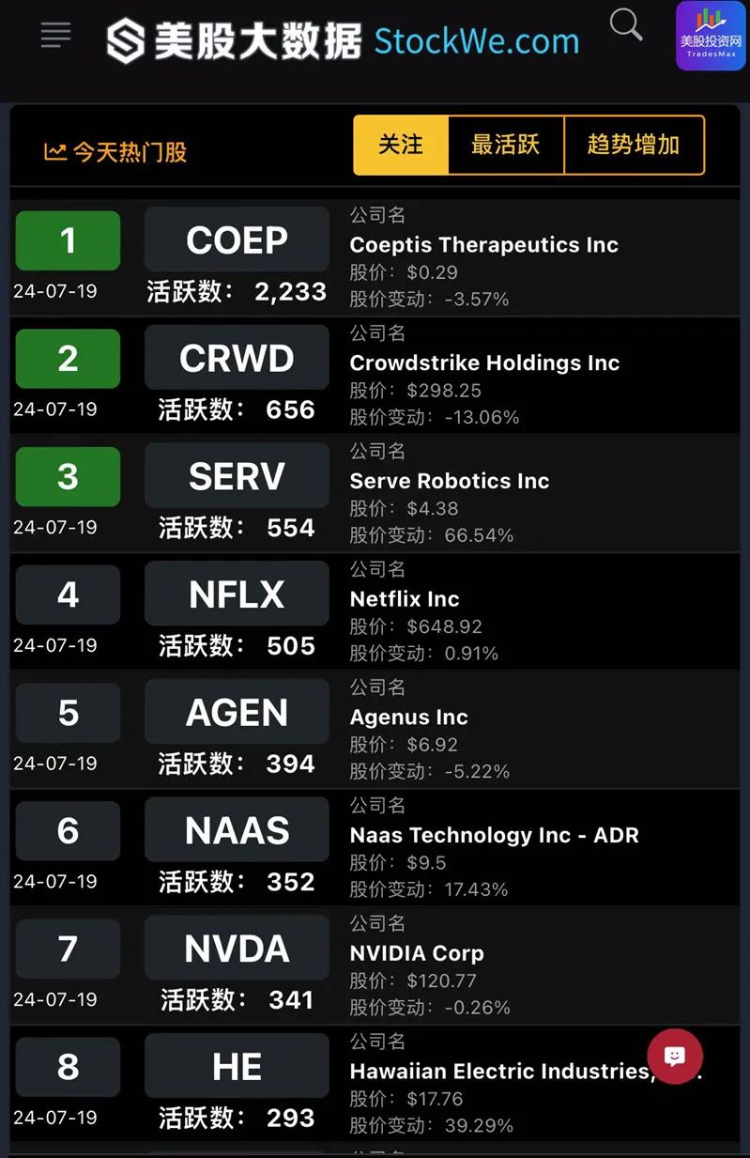The height and width of the screenshot is (1158, 750).
Task: Open the TradesMax app icon
Action: point(711,36)
